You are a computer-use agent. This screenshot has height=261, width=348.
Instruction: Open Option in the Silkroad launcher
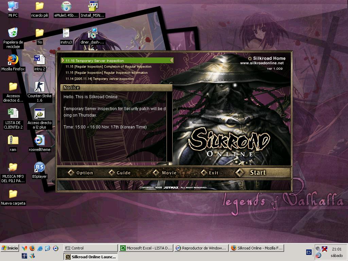tap(81, 173)
